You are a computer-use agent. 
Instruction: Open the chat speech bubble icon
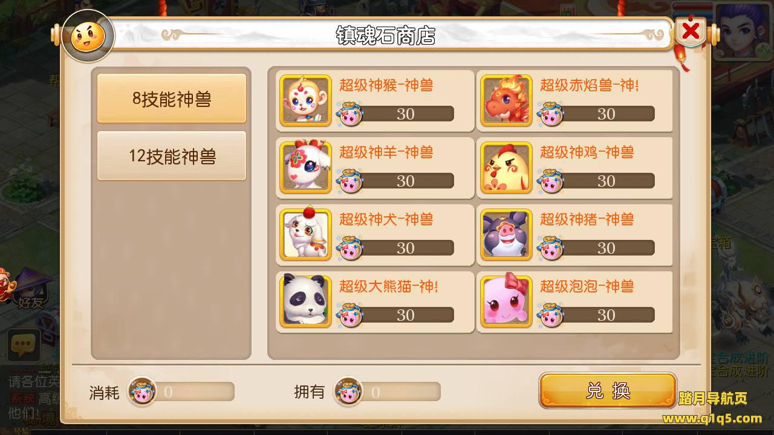[x=24, y=346]
